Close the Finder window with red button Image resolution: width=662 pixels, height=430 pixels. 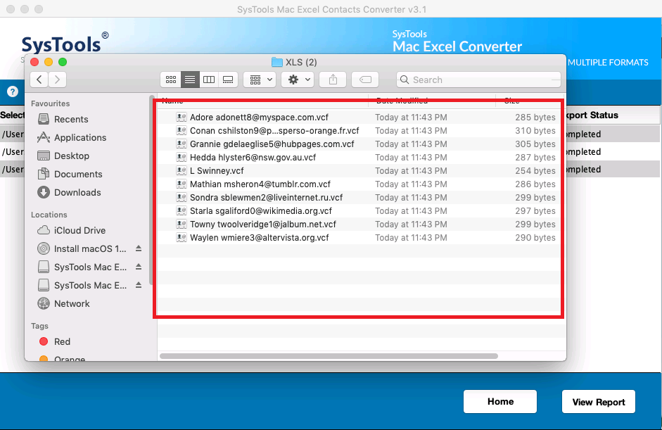coord(34,62)
